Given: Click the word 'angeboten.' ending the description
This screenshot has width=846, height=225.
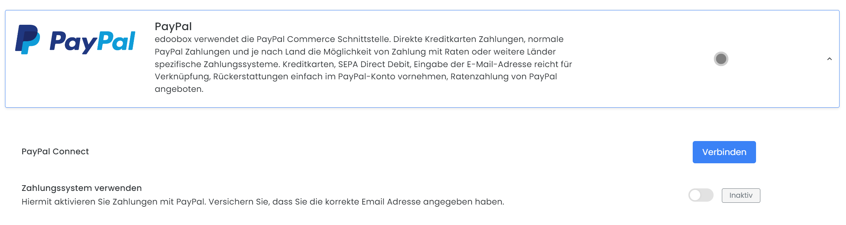Looking at the screenshot, I should pyautogui.click(x=179, y=89).
